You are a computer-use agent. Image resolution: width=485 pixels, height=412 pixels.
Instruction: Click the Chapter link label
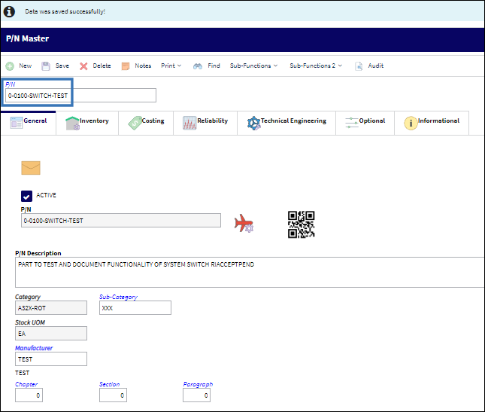click(x=26, y=384)
